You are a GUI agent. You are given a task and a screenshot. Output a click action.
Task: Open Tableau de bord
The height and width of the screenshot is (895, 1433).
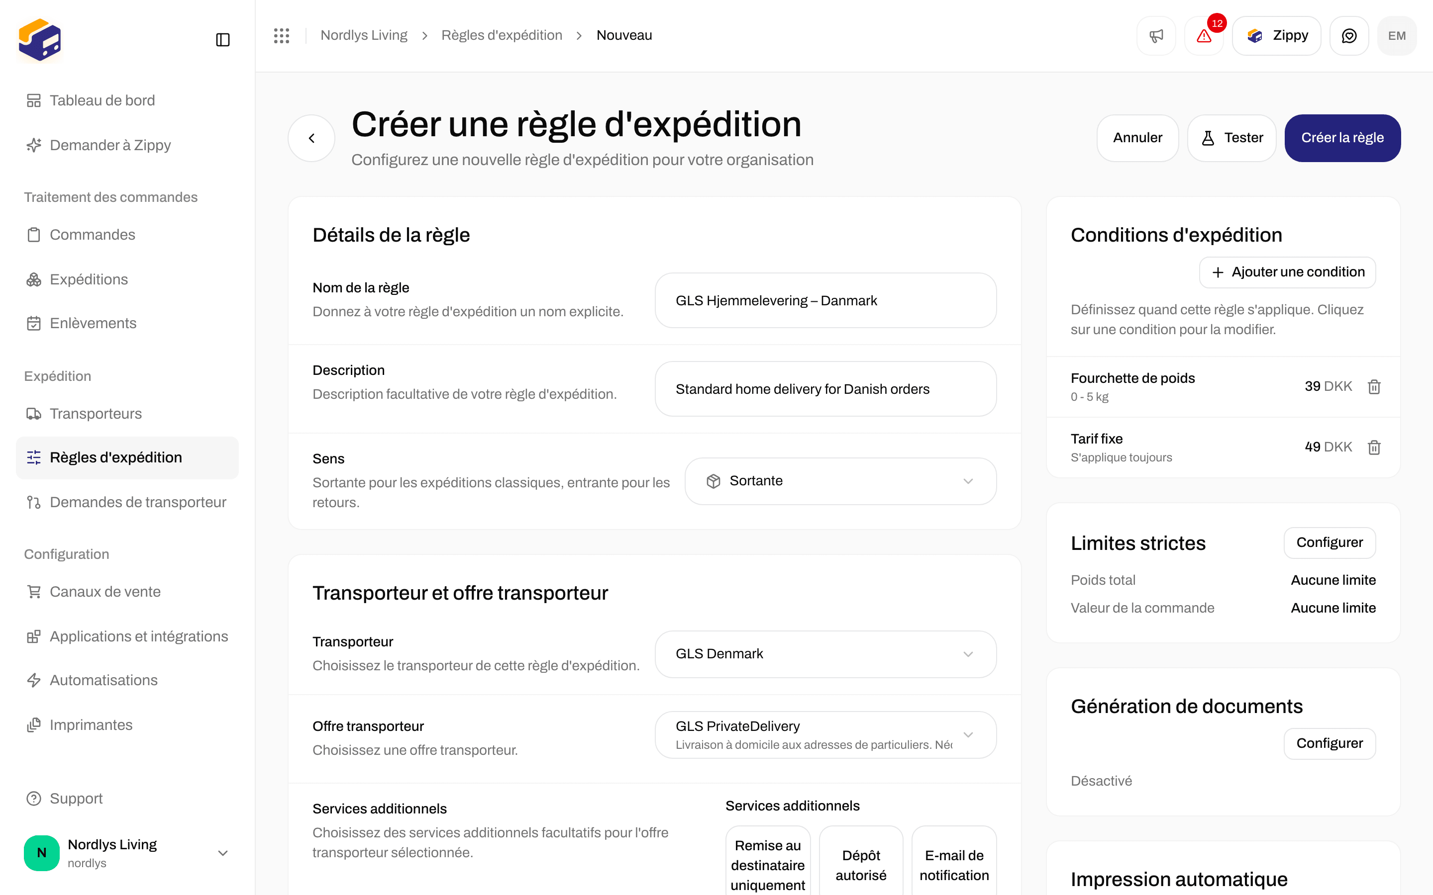point(127,100)
